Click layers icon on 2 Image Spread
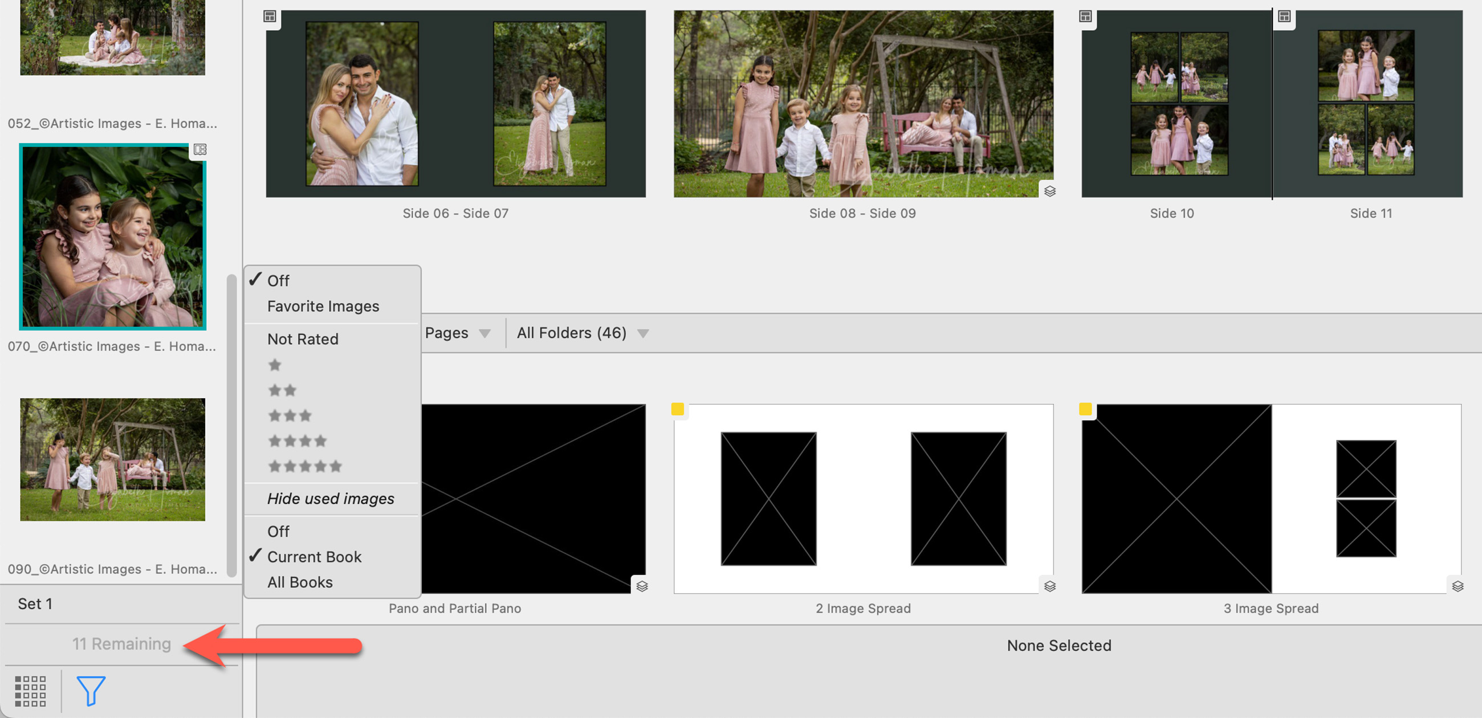Screen dimensions: 1482x718 point(1049,586)
